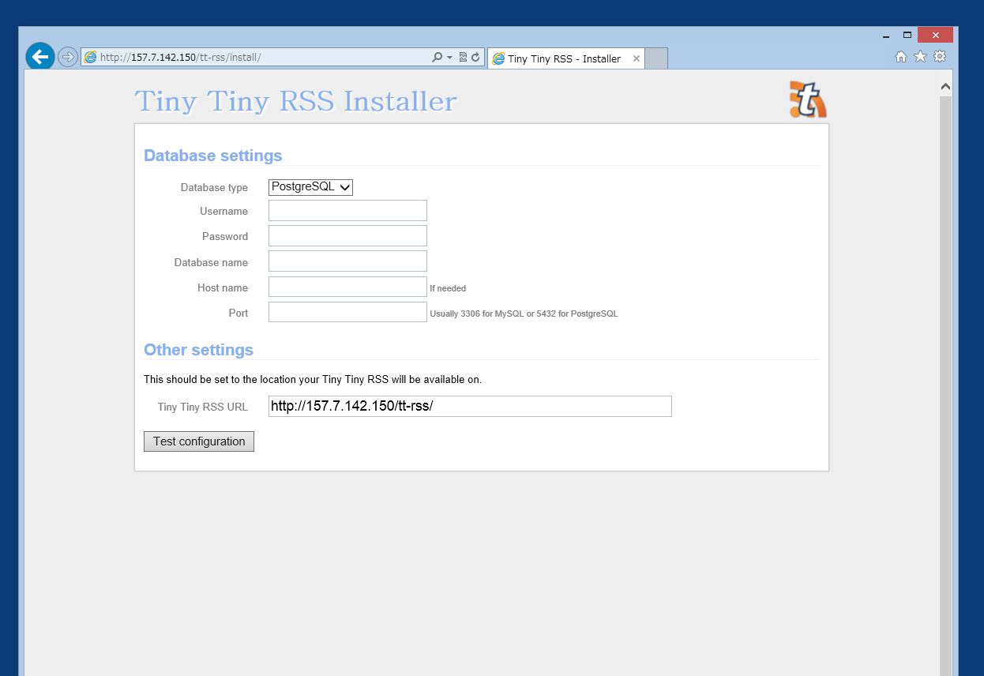Open the Database type dropdown
The height and width of the screenshot is (676, 984).
point(310,187)
